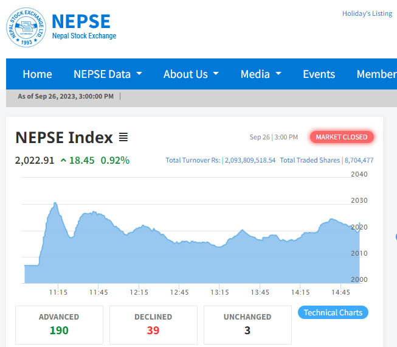The image size is (397, 347).
Task: Expand the About Us dropdown menu
Action: (191, 74)
